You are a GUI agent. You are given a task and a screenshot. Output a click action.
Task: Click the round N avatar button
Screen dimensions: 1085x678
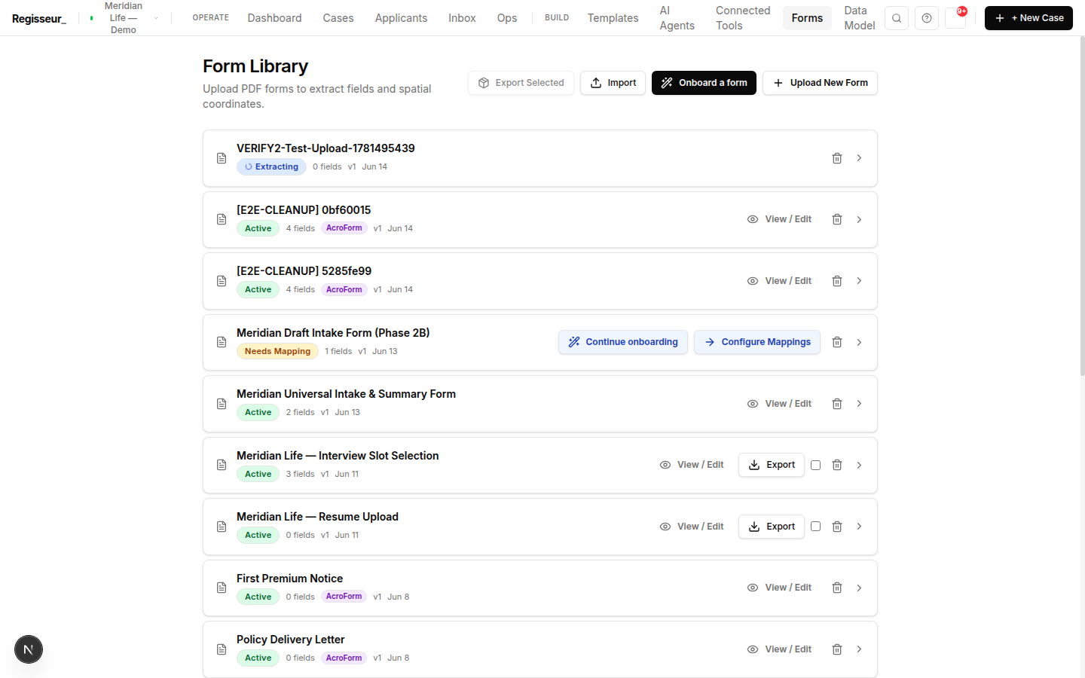tap(29, 649)
